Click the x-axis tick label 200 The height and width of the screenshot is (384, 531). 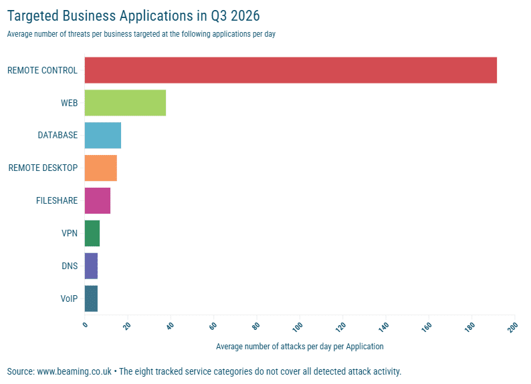513,327
